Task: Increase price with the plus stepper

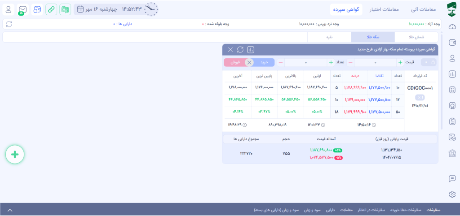Action: [x=400, y=63]
